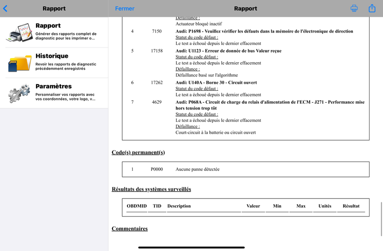Viewport: 383px width, 251px height.
Task: Tap the back chevron in the sidebar header
Action: (x=5, y=8)
